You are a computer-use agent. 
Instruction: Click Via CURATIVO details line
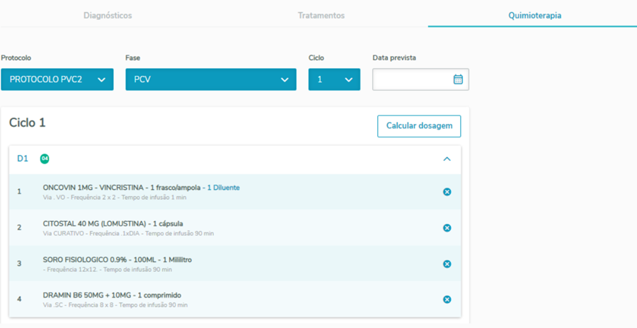click(128, 234)
